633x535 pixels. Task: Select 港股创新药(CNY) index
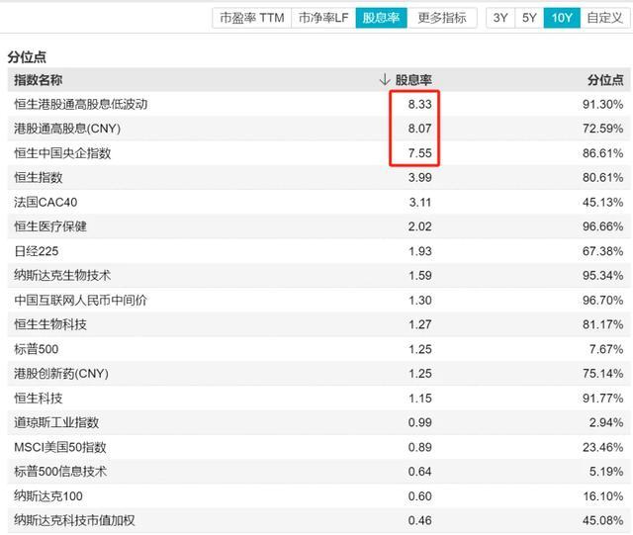click(61, 373)
